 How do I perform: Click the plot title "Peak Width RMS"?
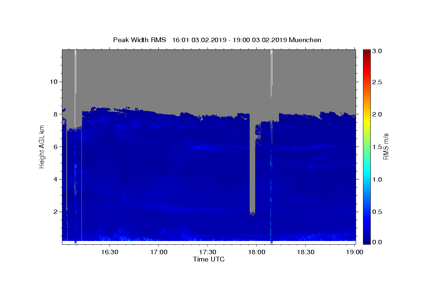[139, 40]
